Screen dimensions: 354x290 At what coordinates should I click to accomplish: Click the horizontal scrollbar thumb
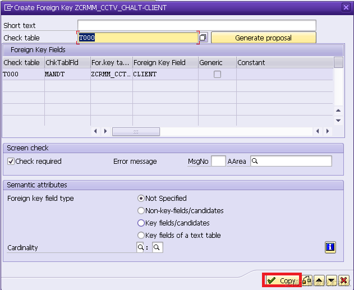point(136,131)
